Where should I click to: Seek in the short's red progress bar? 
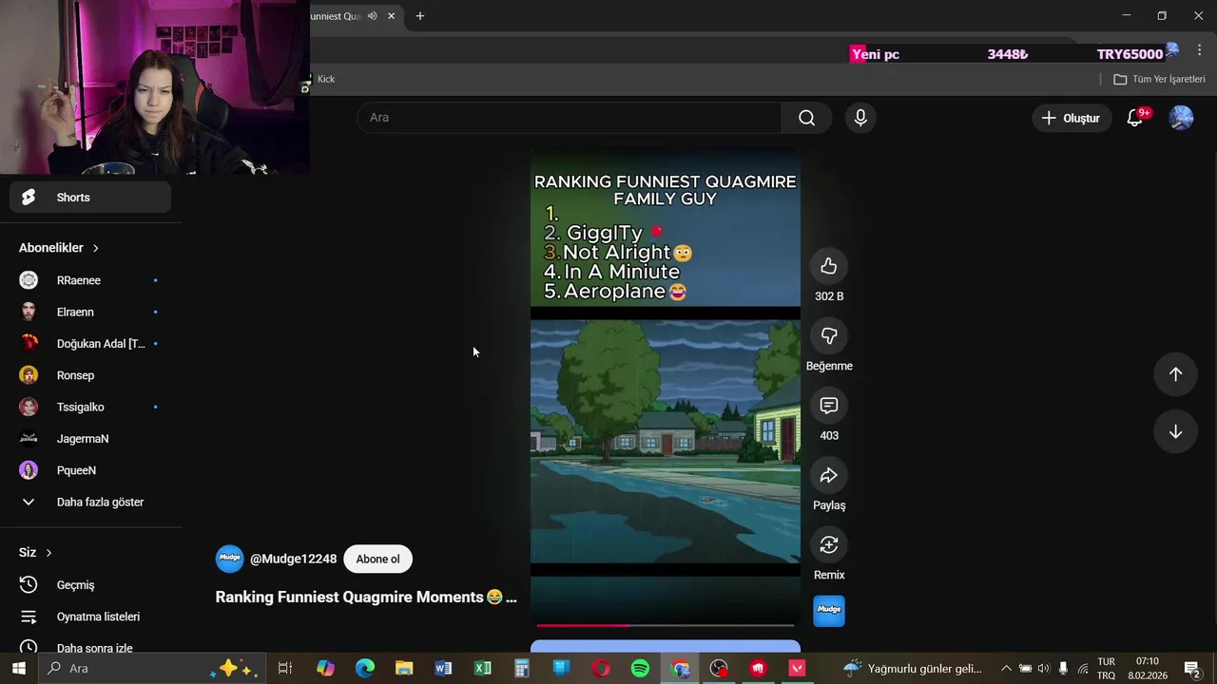coord(666,625)
